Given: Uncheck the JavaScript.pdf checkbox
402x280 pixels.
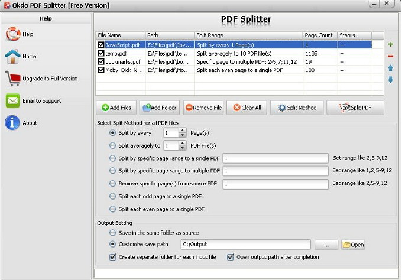Looking at the screenshot, I should point(101,45).
